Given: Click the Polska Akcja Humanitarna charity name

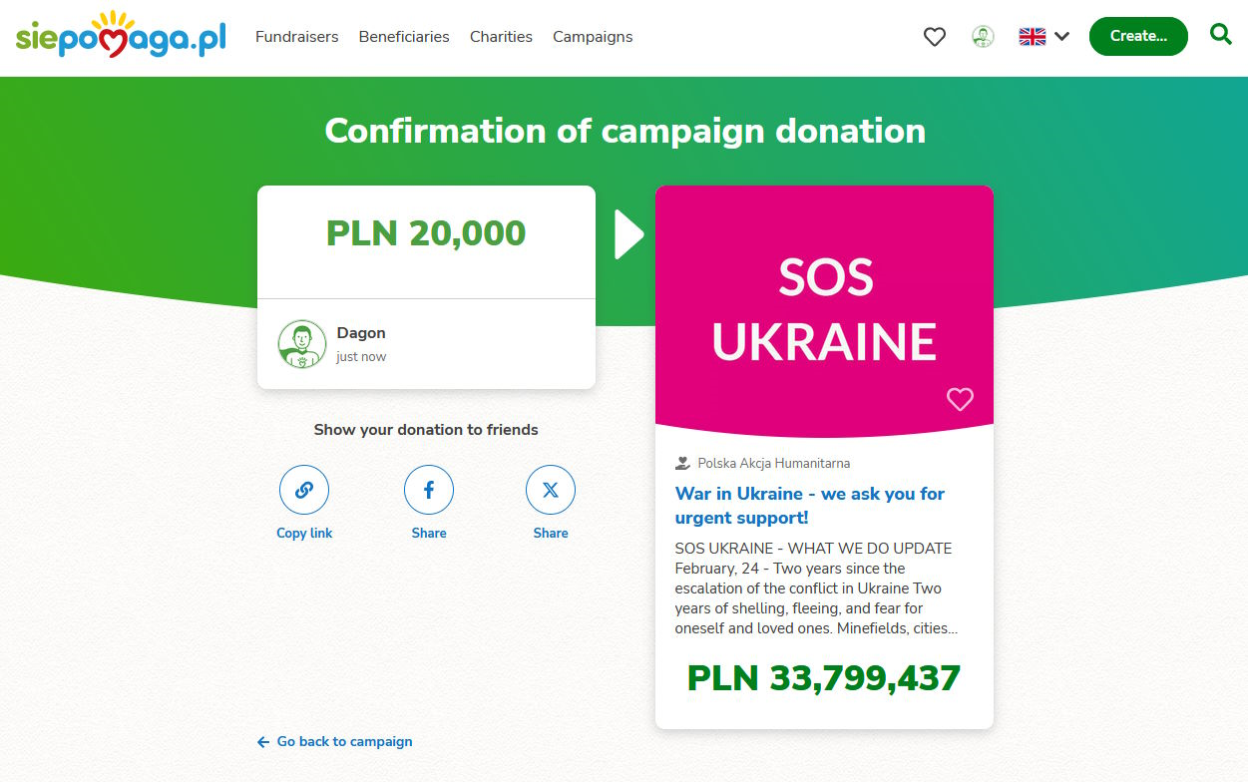Looking at the screenshot, I should click(773, 463).
